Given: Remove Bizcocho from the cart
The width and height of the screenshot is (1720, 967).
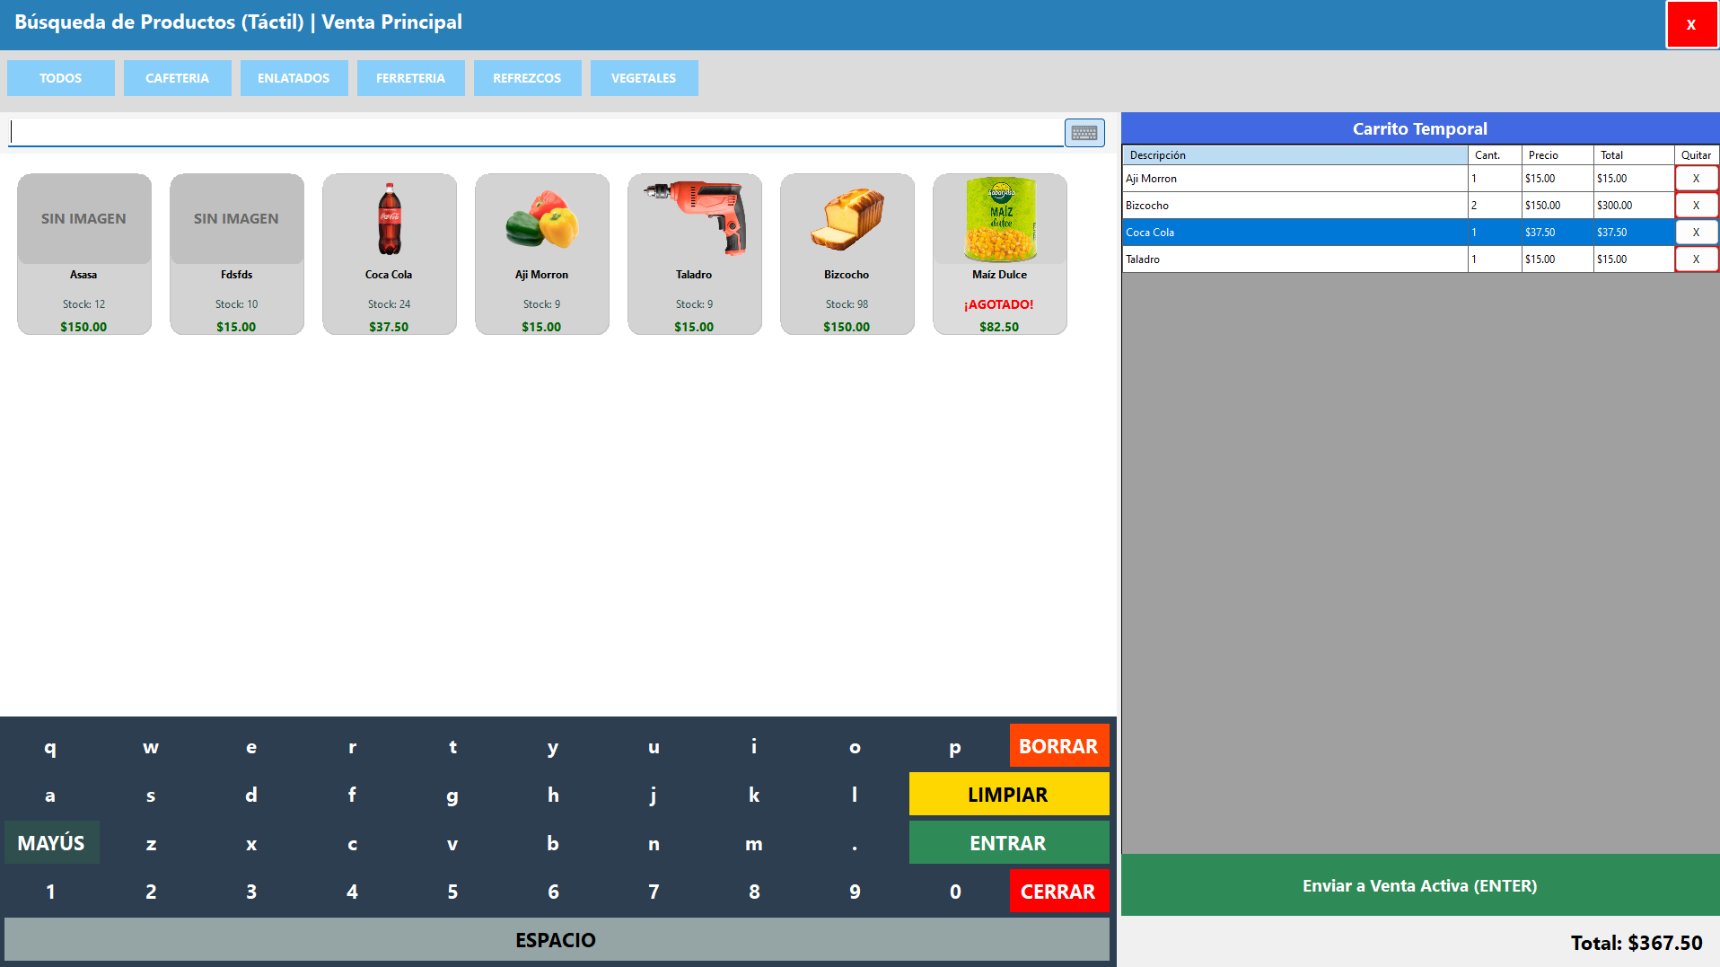Looking at the screenshot, I should 1696,206.
